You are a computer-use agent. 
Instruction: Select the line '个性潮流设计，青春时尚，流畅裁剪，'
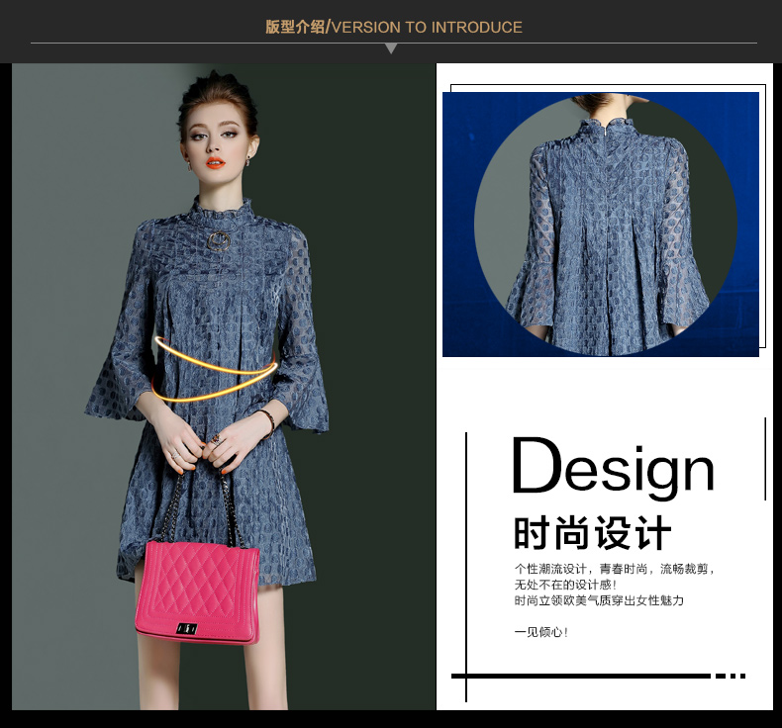pos(616,569)
